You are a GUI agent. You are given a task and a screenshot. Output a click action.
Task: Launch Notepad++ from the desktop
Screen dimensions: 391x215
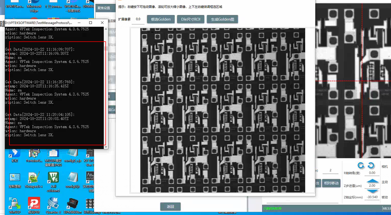(34, 180)
